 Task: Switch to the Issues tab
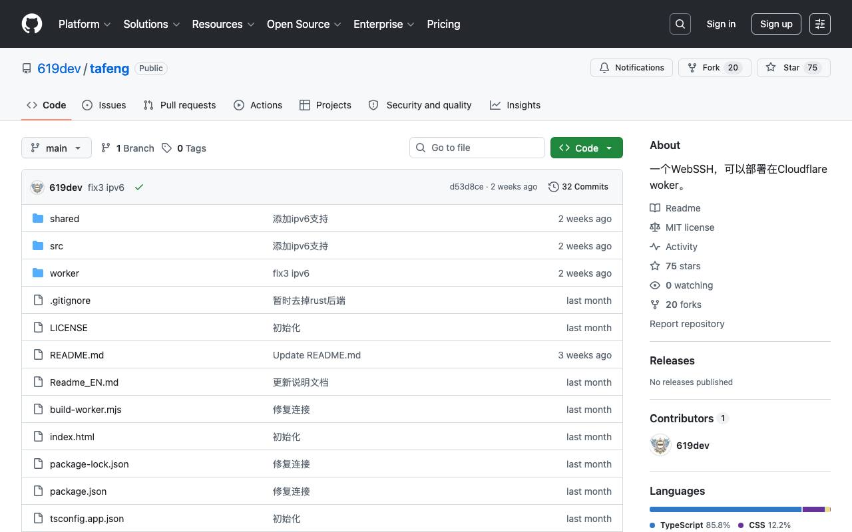(104, 105)
